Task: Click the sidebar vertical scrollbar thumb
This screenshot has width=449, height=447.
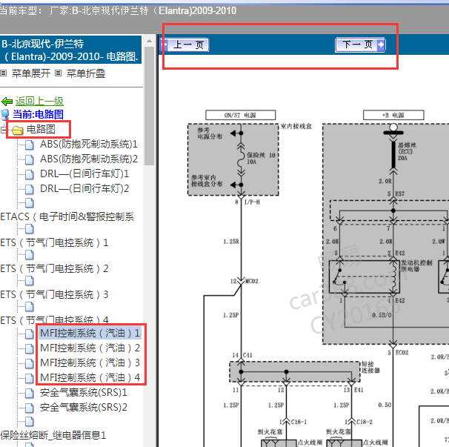Action: 149,106
